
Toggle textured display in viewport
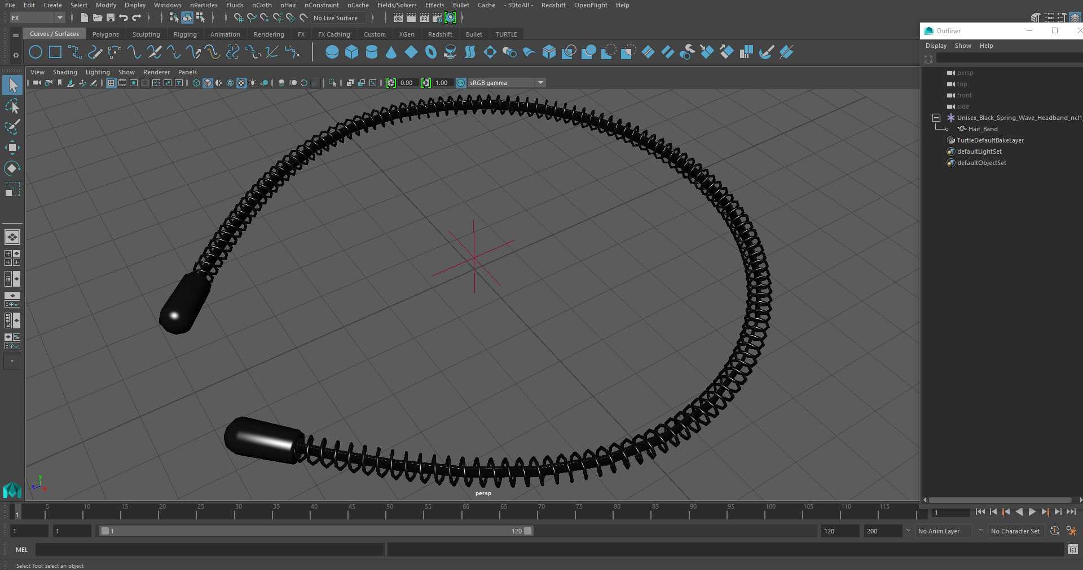point(241,83)
